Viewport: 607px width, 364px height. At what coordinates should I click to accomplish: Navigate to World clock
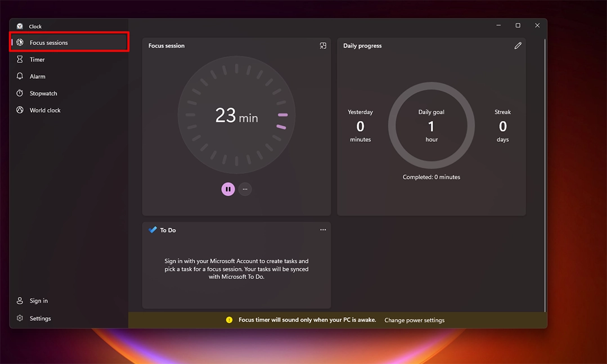(45, 110)
